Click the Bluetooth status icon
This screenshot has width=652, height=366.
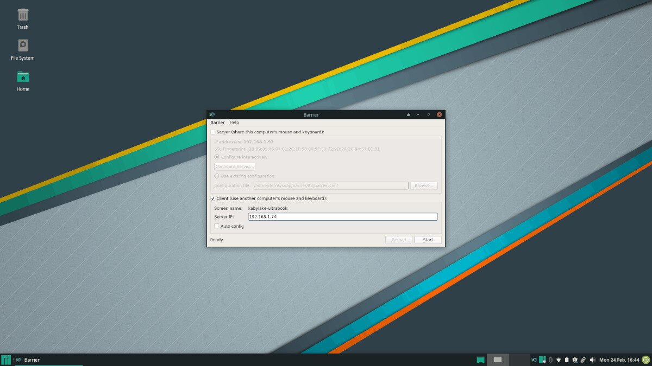(x=550, y=359)
